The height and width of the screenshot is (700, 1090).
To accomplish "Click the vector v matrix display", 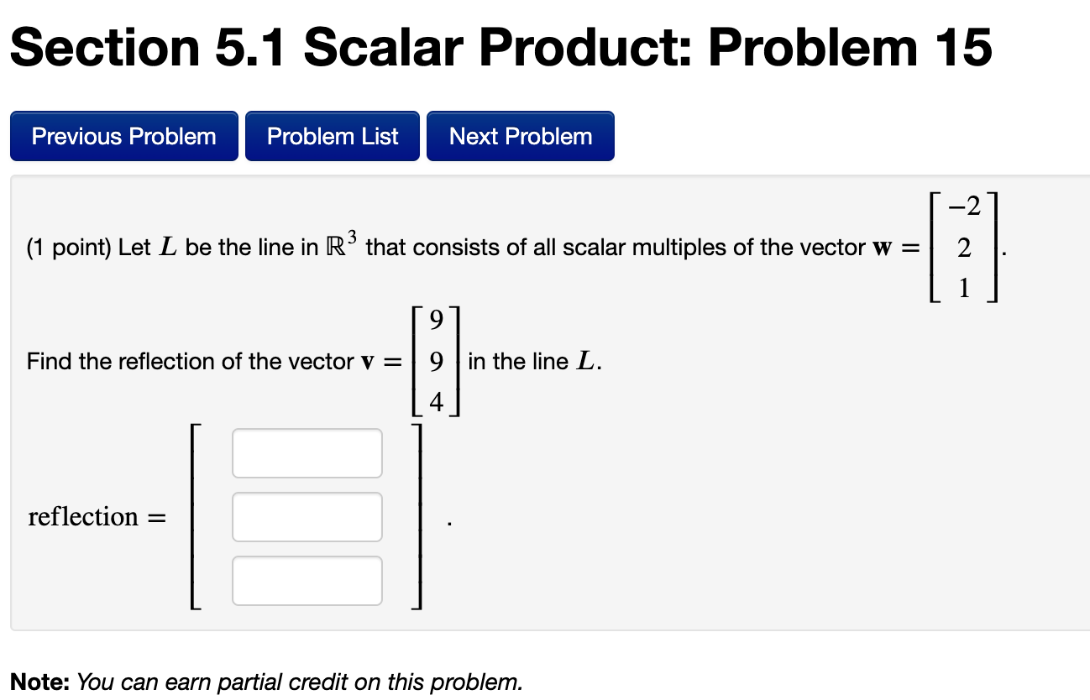I will click(436, 361).
